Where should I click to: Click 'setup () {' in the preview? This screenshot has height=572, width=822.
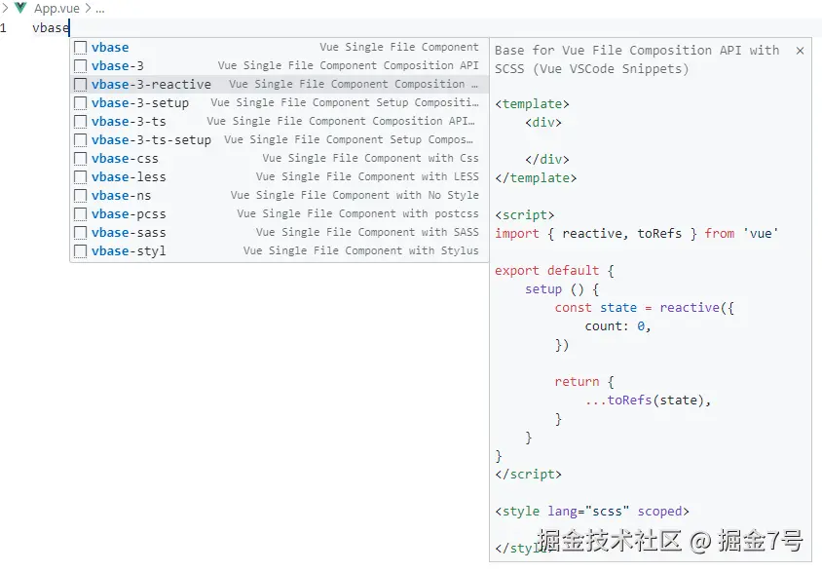562,289
